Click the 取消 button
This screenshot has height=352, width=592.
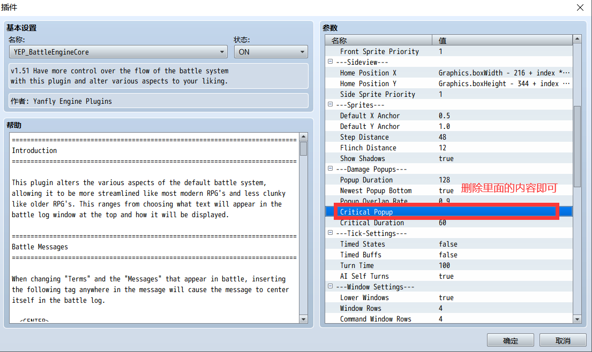point(563,340)
